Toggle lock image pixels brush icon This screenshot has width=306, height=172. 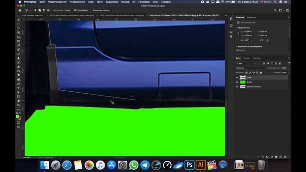tap(250, 73)
